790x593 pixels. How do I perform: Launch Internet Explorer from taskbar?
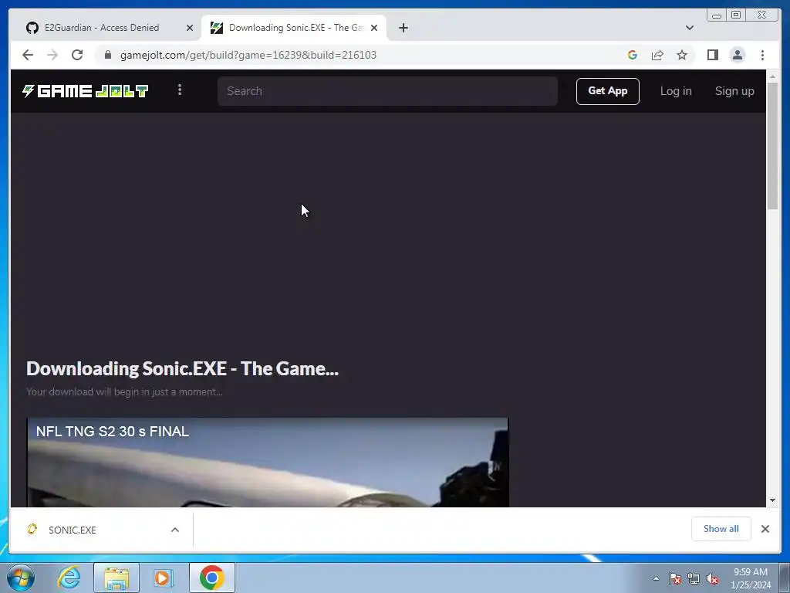(x=69, y=578)
